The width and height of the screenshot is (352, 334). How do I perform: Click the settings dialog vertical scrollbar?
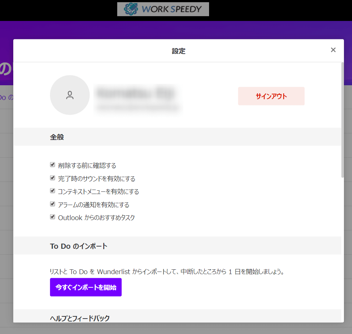[x=342, y=121]
